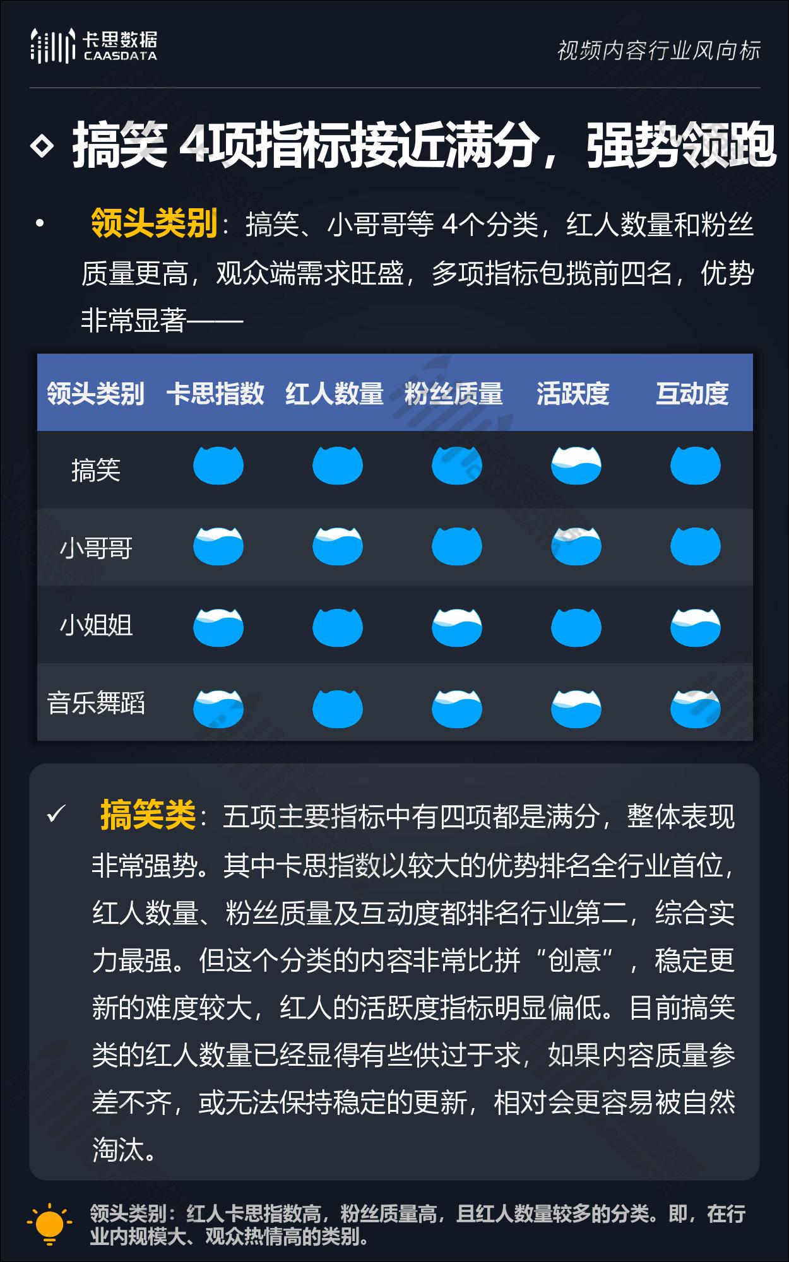789x1262 pixels.
Task: Click the 音乐舞蹈 互动度 cat icon
Action: tap(695, 709)
